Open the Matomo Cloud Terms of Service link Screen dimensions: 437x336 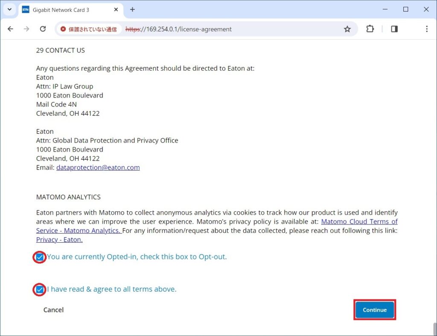click(x=359, y=221)
